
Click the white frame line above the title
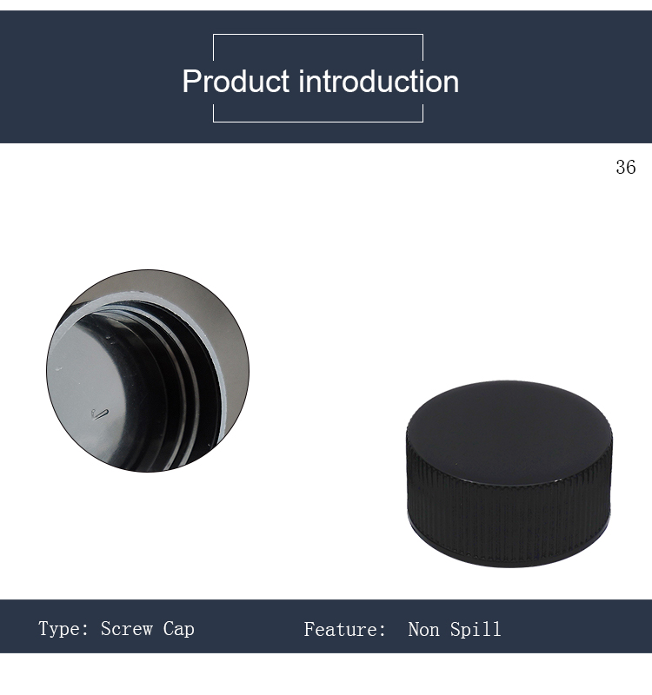pos(318,34)
